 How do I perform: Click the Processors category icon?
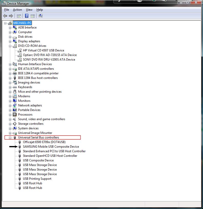(15, 115)
